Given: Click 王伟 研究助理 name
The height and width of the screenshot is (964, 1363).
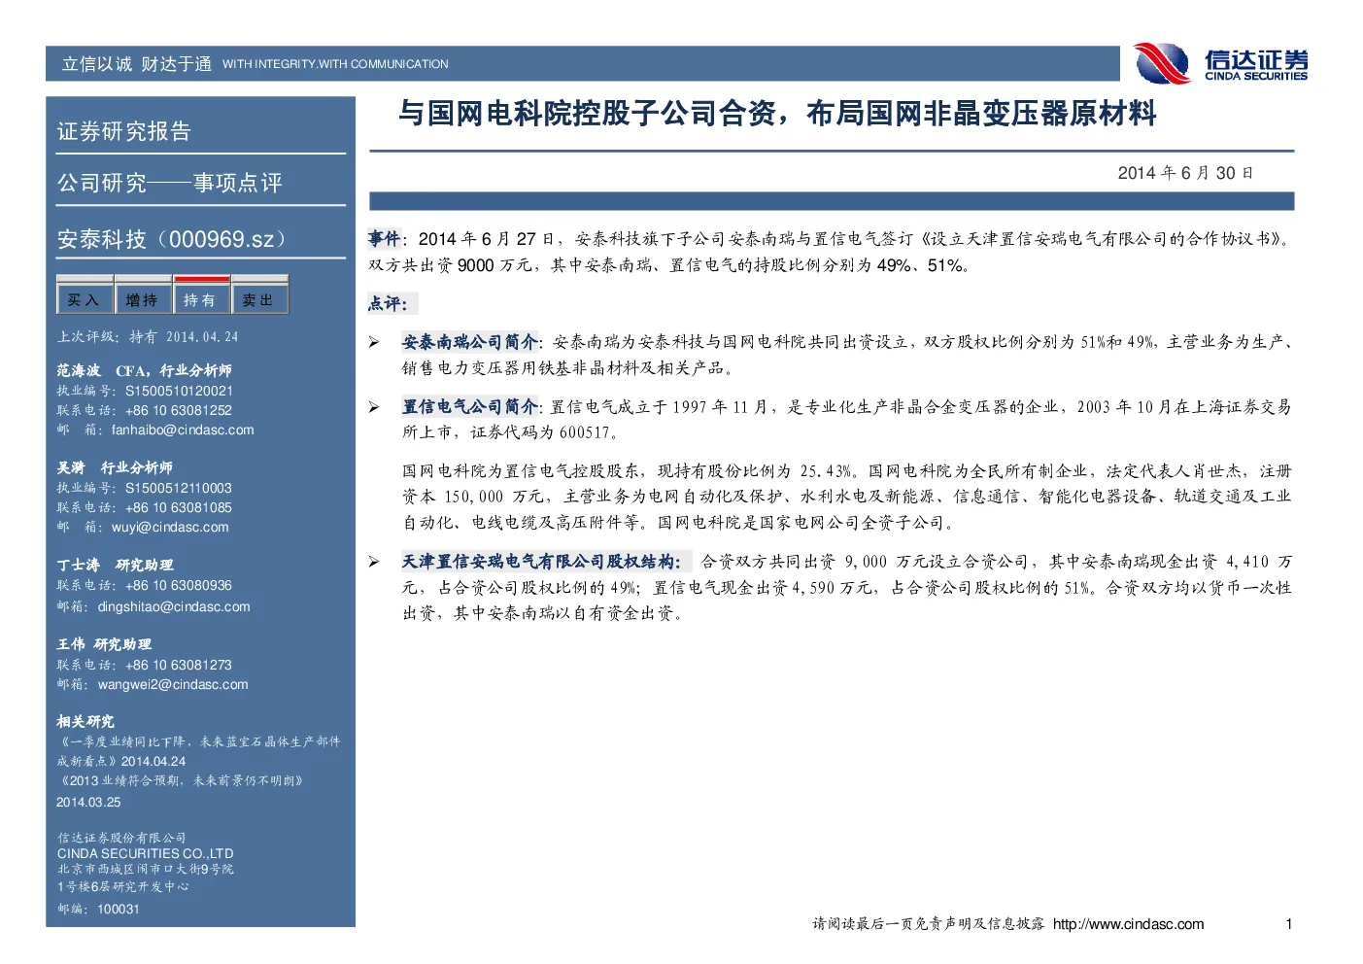Looking at the screenshot, I should point(104,644).
